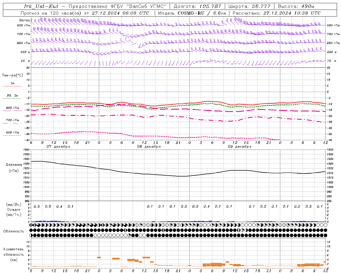Click the 27 декабря date label
341x273 pixels.
(58, 147)
